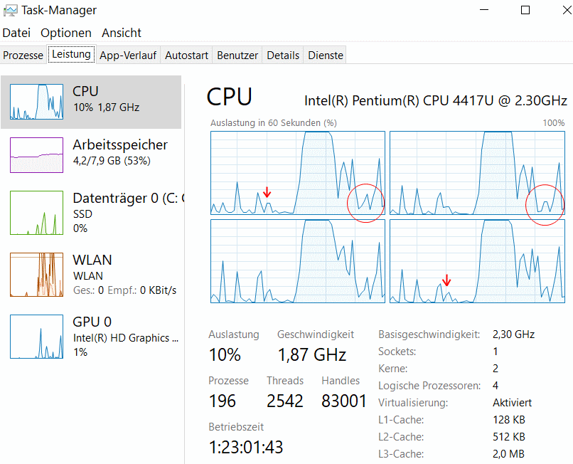This screenshot has height=464, width=573.
Task: Click the top-right logical processor graph
Action: [477, 173]
